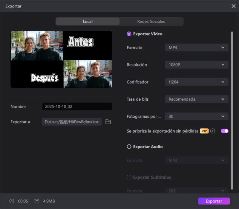Screen dimensions: 239x209
Task: Close the Exportar dialog
Action: 233,6
